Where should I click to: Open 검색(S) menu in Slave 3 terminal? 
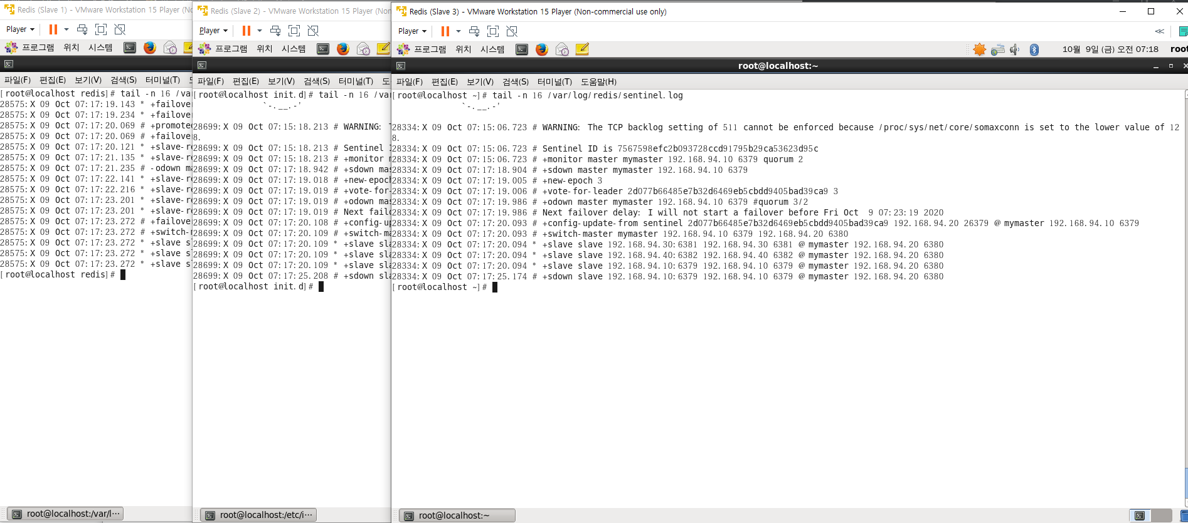516,82
